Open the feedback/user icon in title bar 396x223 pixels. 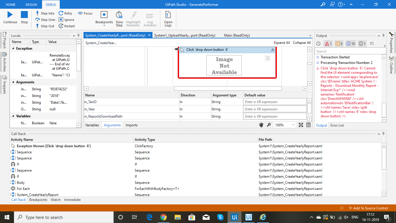point(332,4)
